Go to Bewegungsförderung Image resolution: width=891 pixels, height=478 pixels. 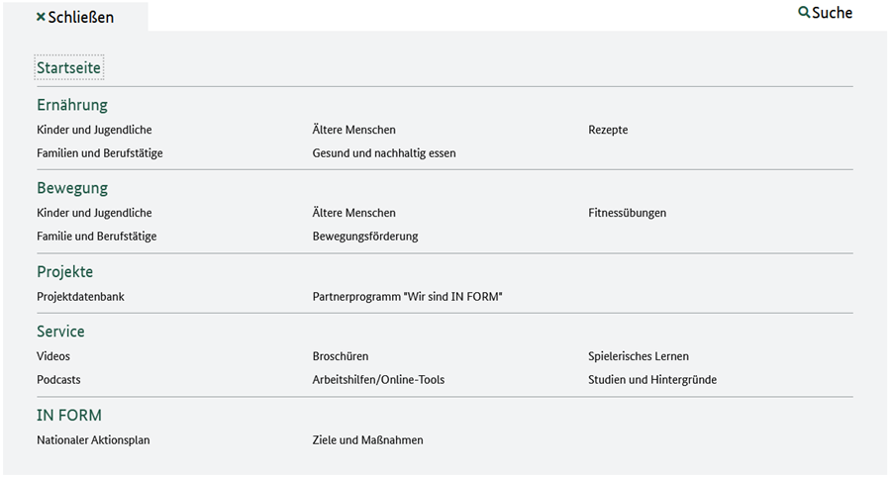click(365, 237)
